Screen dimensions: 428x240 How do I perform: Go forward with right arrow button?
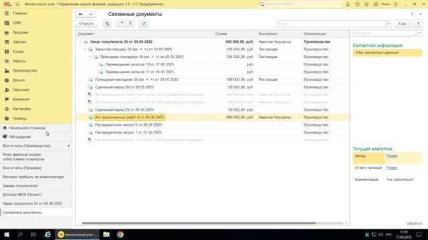90,14
